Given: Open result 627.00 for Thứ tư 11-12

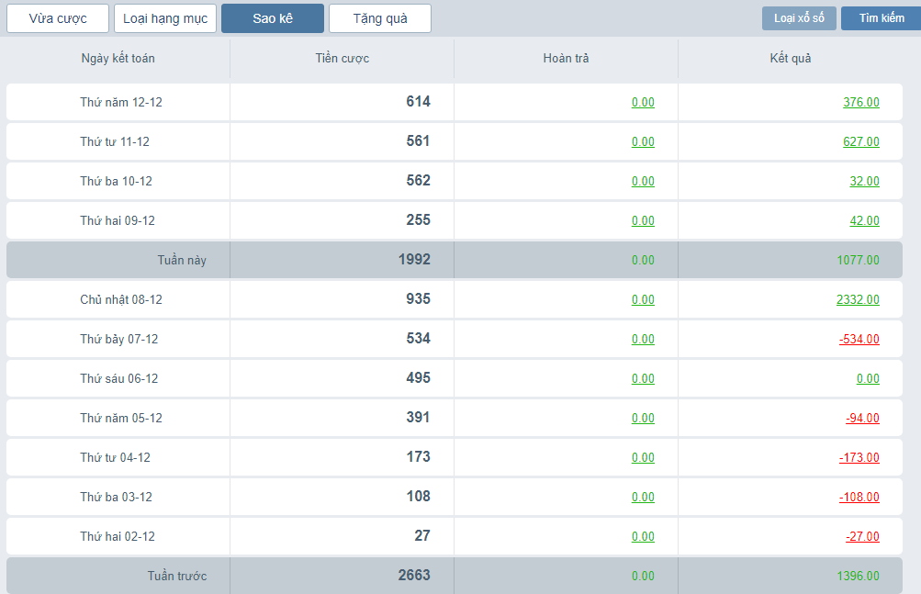Looking at the screenshot, I should (860, 142).
